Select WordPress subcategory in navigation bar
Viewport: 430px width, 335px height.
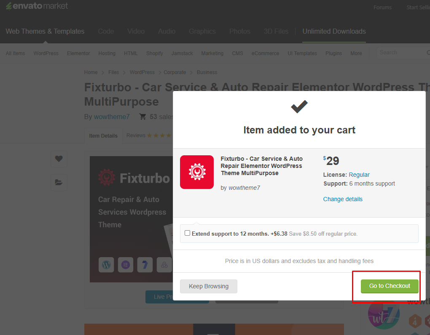pyautogui.click(x=46, y=53)
